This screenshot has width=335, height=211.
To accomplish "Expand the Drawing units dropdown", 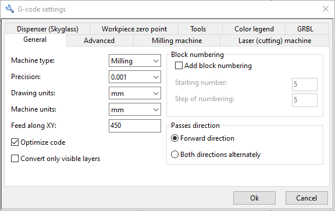I will (x=135, y=93).
